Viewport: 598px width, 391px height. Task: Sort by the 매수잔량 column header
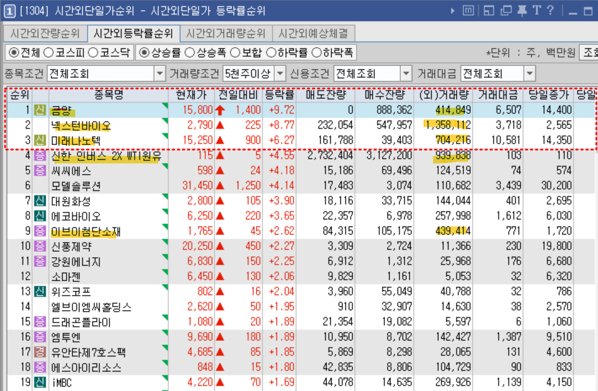click(x=384, y=95)
